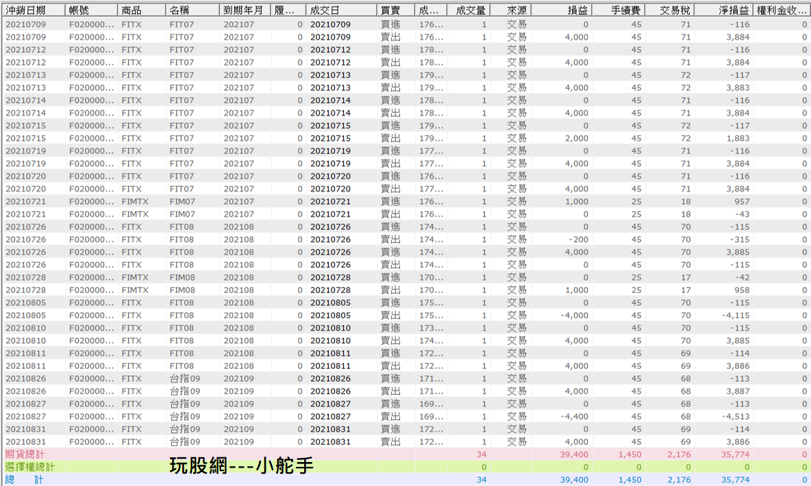Click the 總計 row label at the bottom
Image resolution: width=811 pixels, height=486 pixels.
[x=24, y=479]
